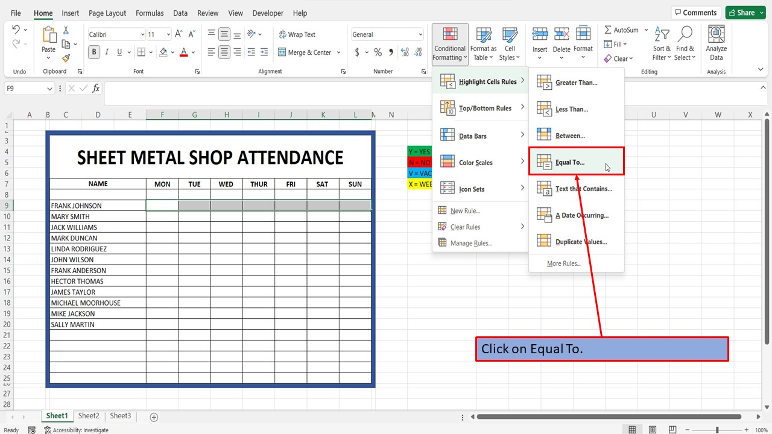Image resolution: width=772 pixels, height=434 pixels.
Task: Open the Page Layout ribbon tab
Action: point(107,13)
